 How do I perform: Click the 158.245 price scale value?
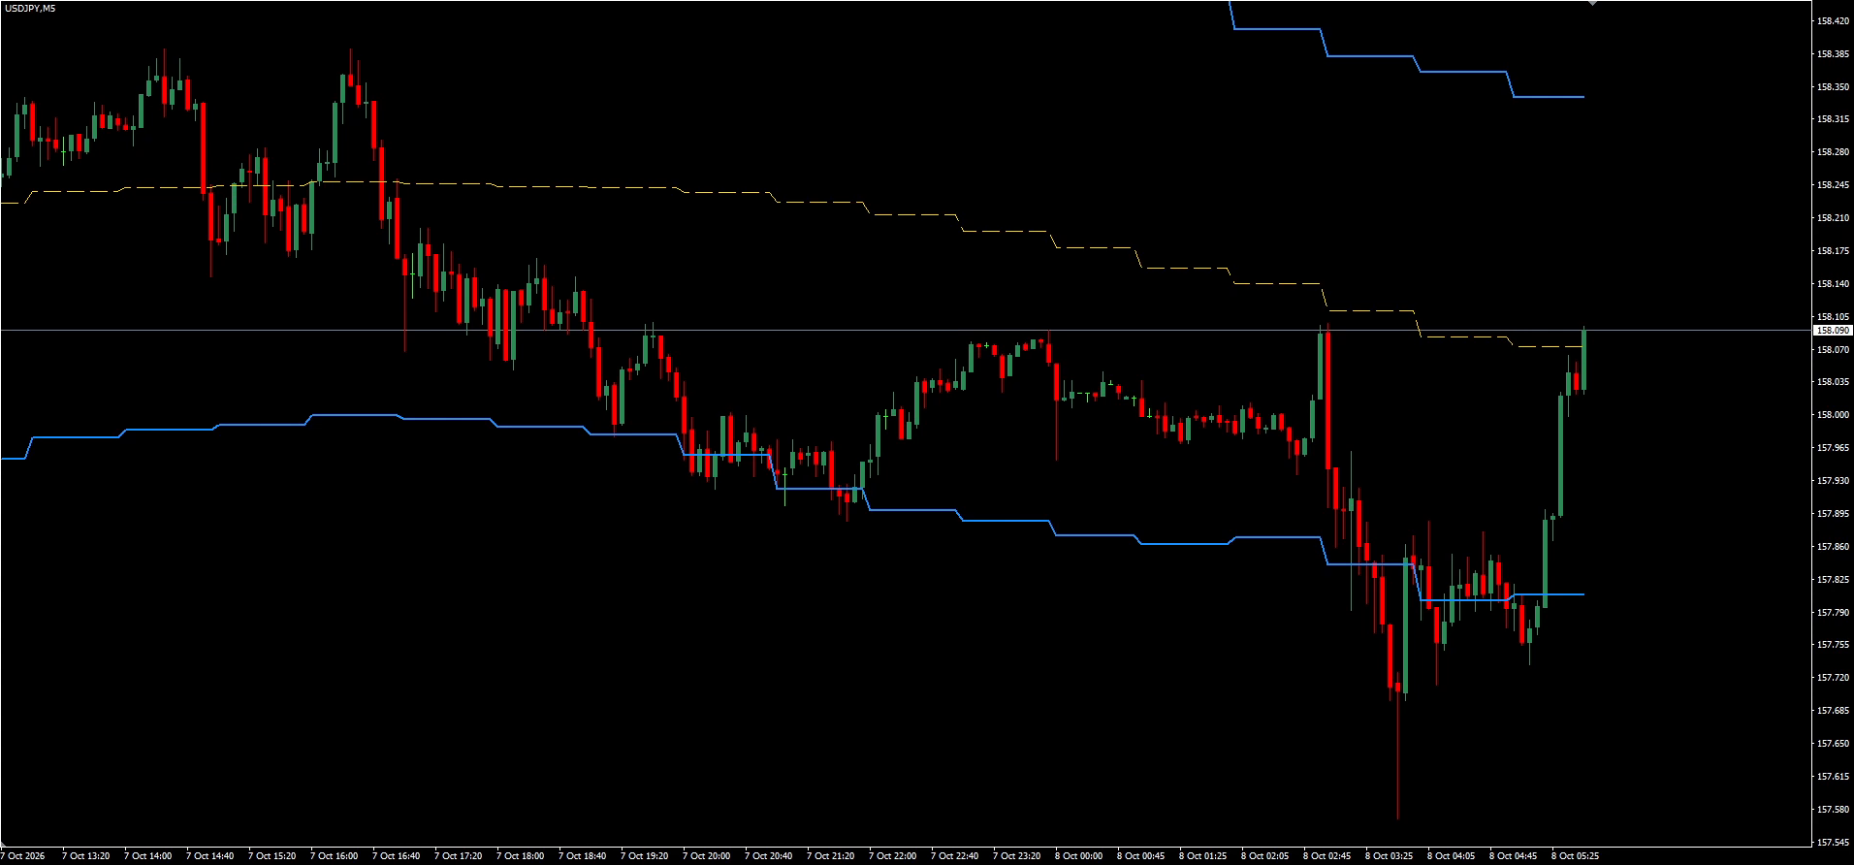click(x=1832, y=185)
